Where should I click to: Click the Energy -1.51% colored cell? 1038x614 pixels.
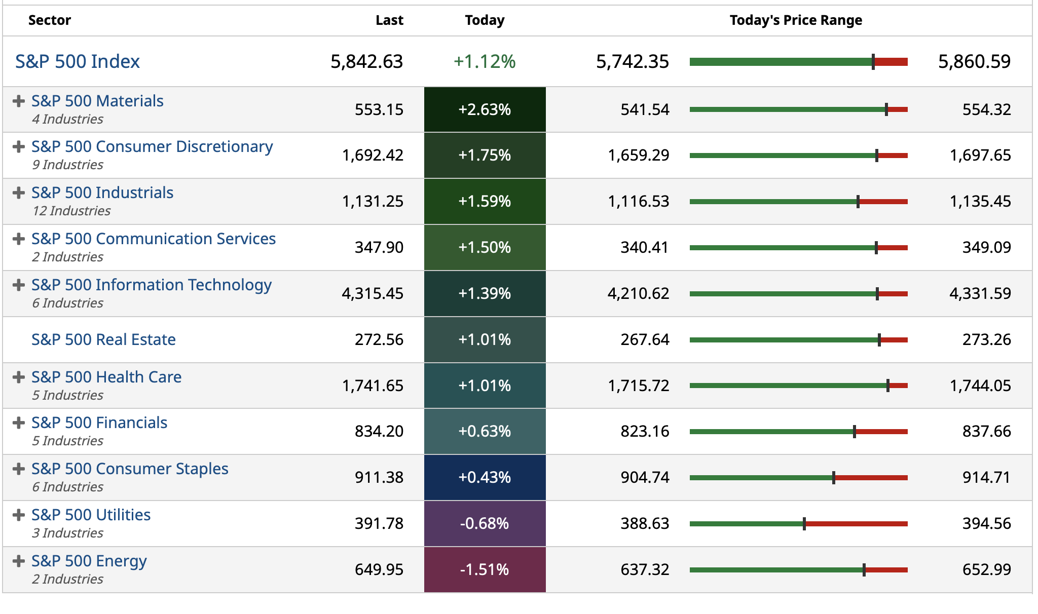[x=485, y=569]
